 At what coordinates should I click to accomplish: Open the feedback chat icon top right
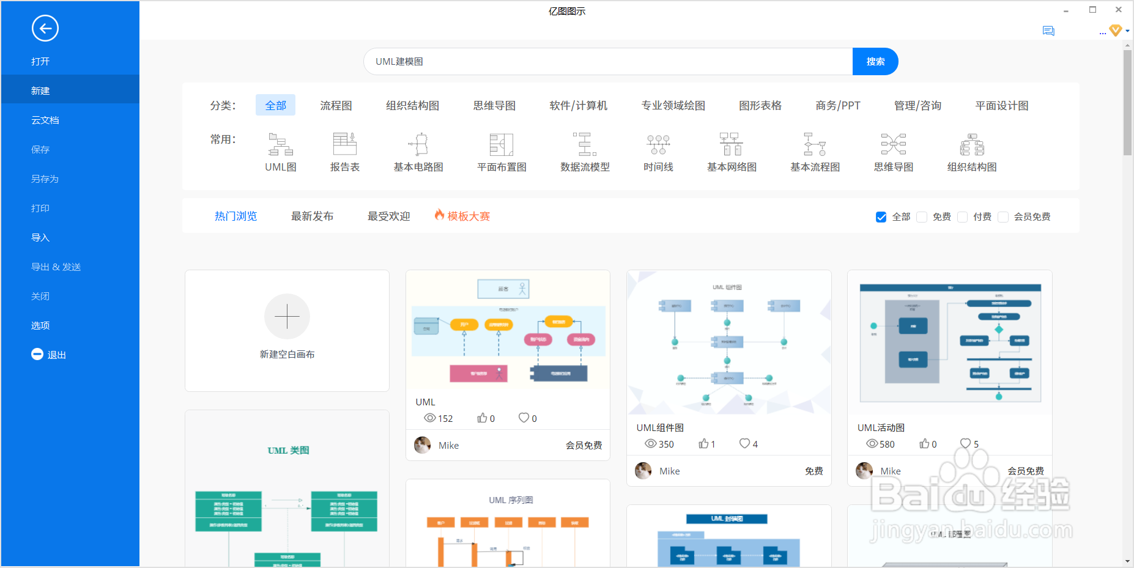point(1048,31)
